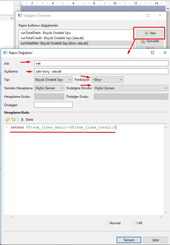Expand the Fonksiyon dropdown set to Boş
The width and height of the screenshot is (170, 245).
point(107,80)
